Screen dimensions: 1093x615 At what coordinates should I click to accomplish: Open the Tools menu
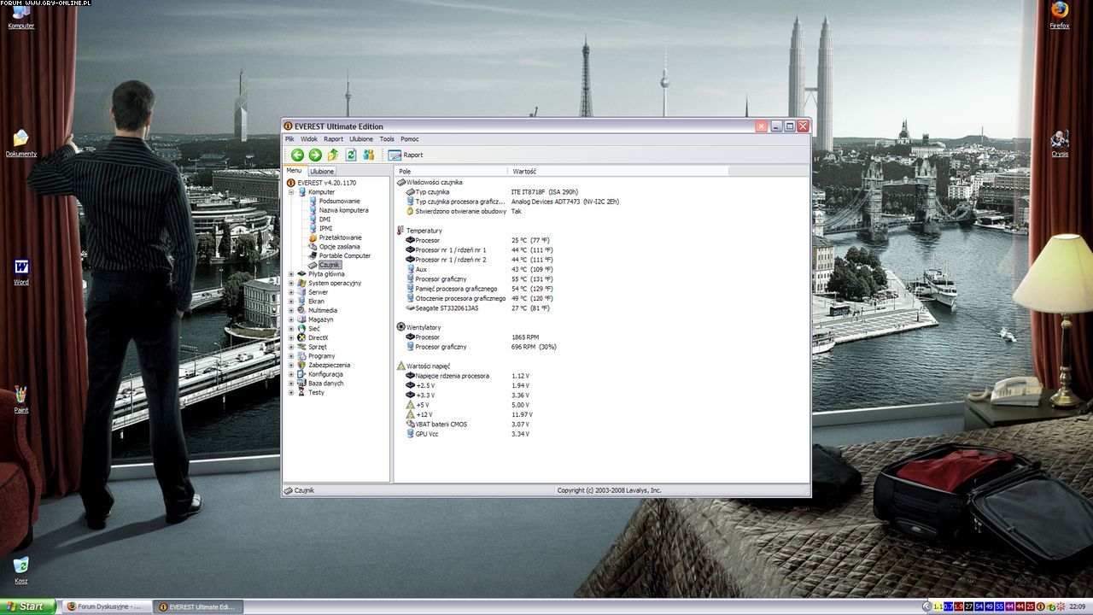pos(387,139)
